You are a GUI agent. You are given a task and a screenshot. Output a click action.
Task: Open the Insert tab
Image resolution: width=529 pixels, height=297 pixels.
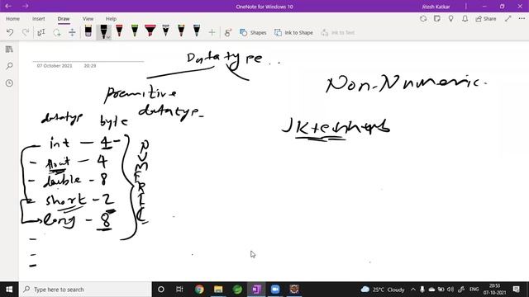[39, 19]
